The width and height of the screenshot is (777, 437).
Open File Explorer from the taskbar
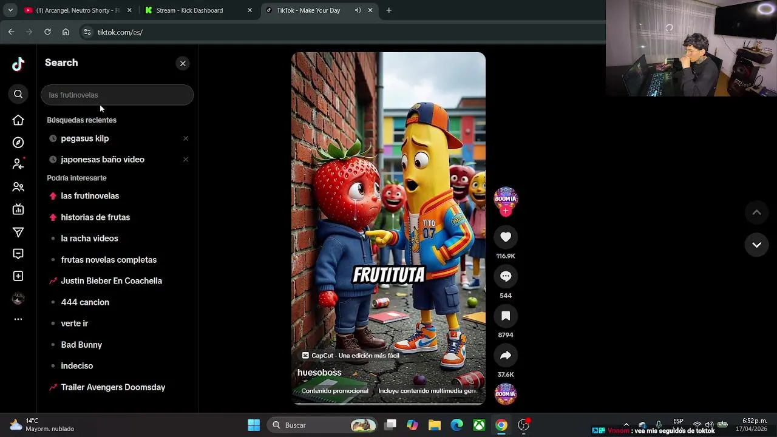tap(435, 425)
